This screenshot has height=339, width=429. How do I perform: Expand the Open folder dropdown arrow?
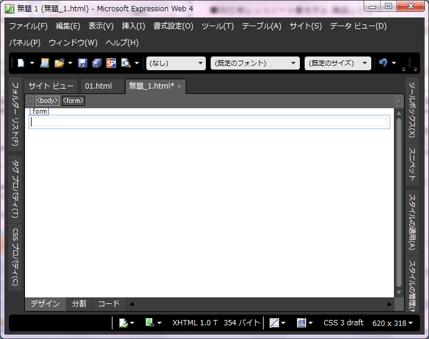(70, 63)
